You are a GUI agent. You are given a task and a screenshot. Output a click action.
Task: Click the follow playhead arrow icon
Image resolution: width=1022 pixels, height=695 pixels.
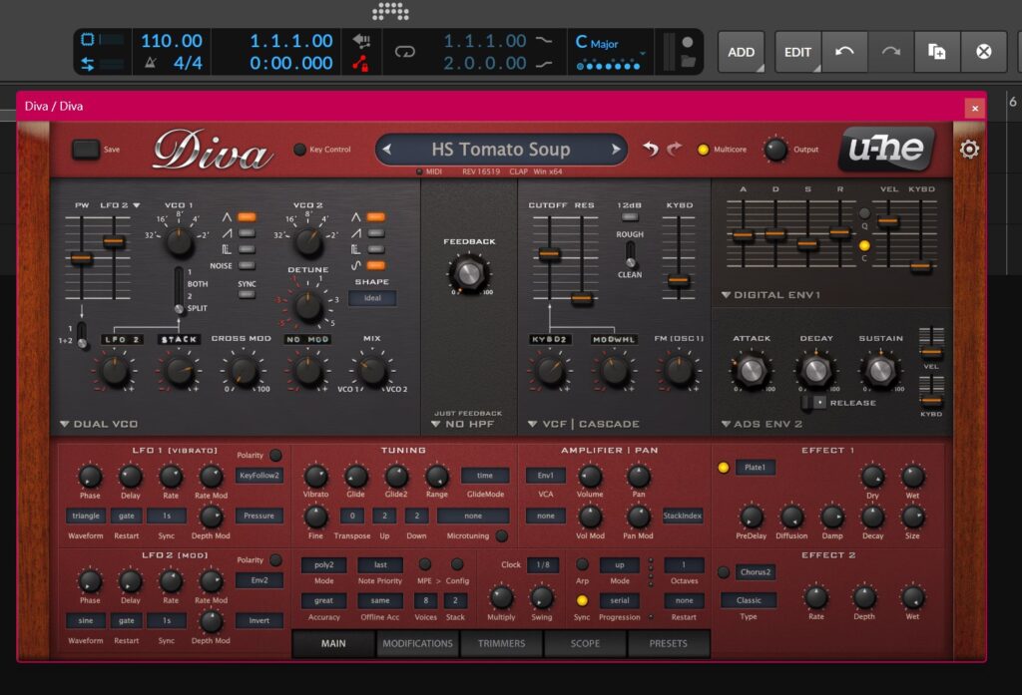tap(360, 41)
